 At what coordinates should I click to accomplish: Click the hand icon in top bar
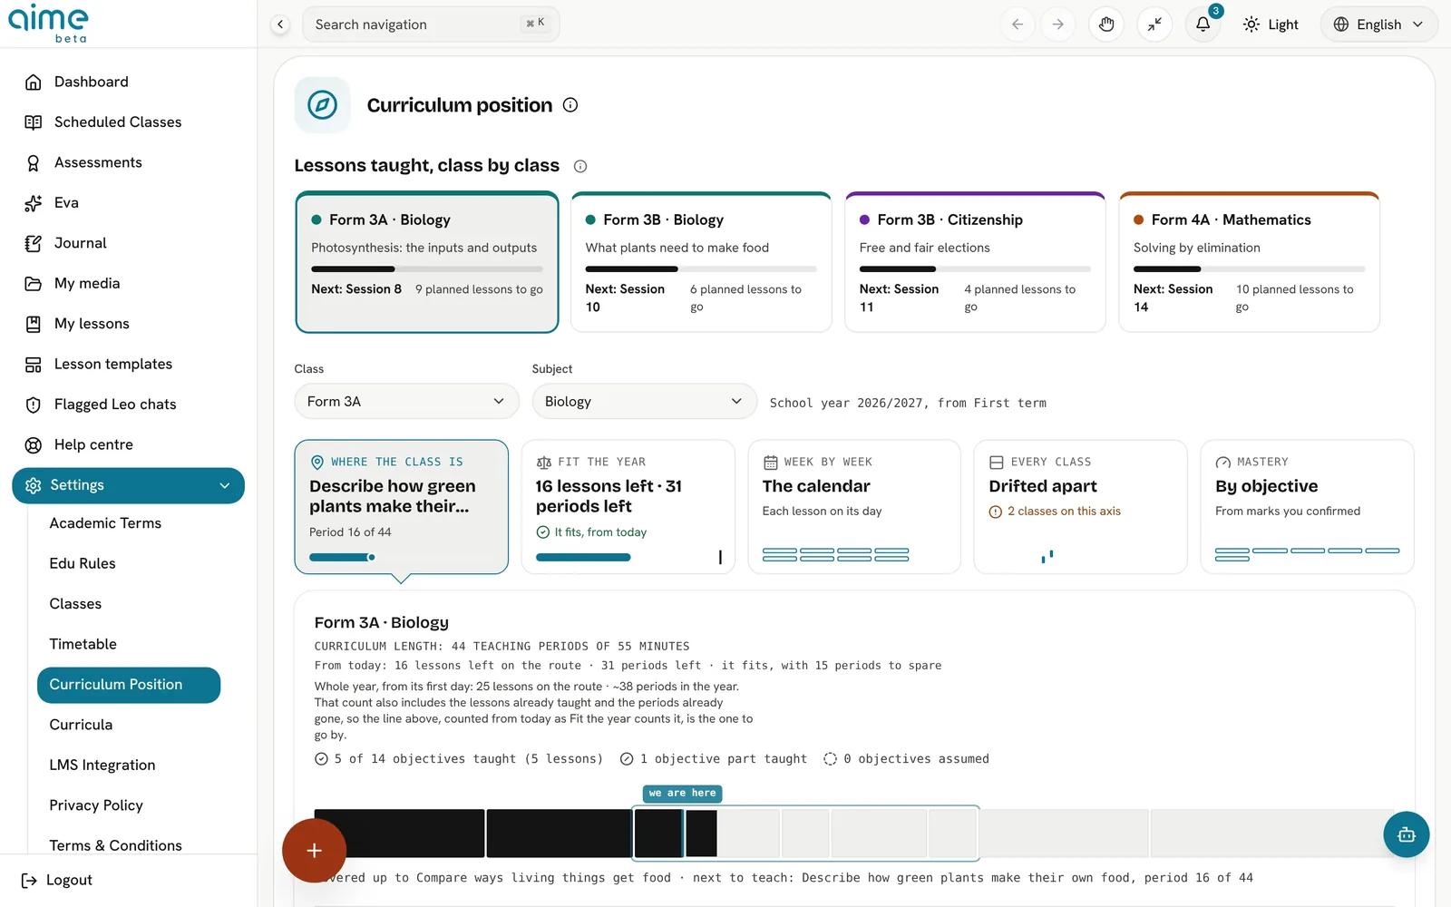click(x=1106, y=24)
